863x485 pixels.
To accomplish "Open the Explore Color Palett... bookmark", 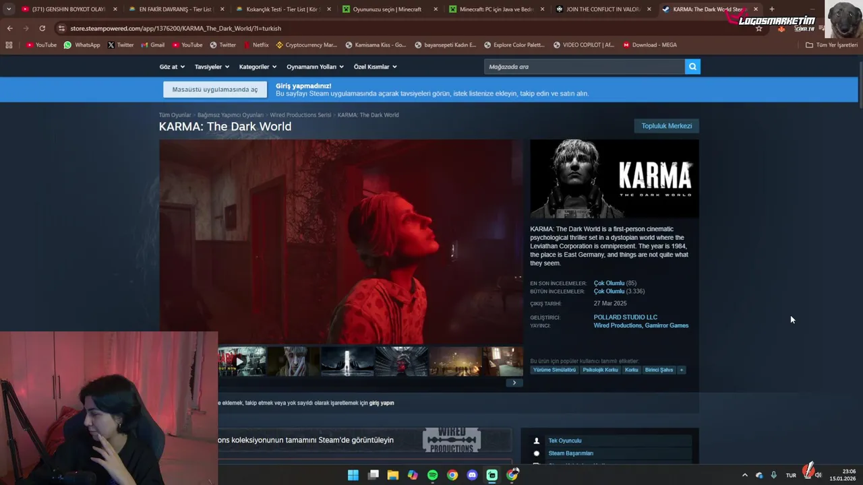I will 513,45.
